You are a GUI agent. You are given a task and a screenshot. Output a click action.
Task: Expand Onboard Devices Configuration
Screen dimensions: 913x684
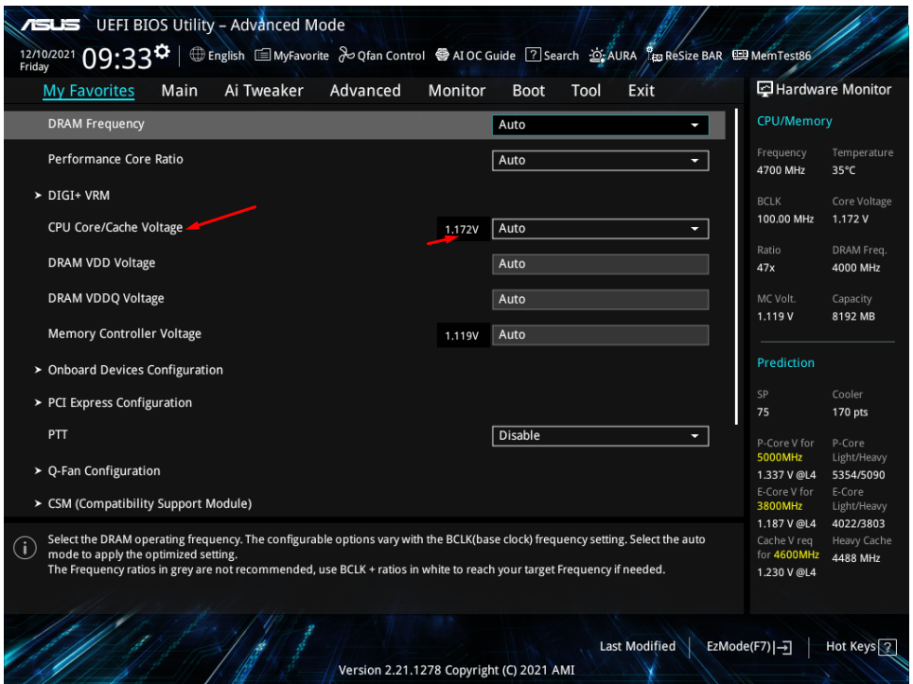135,370
